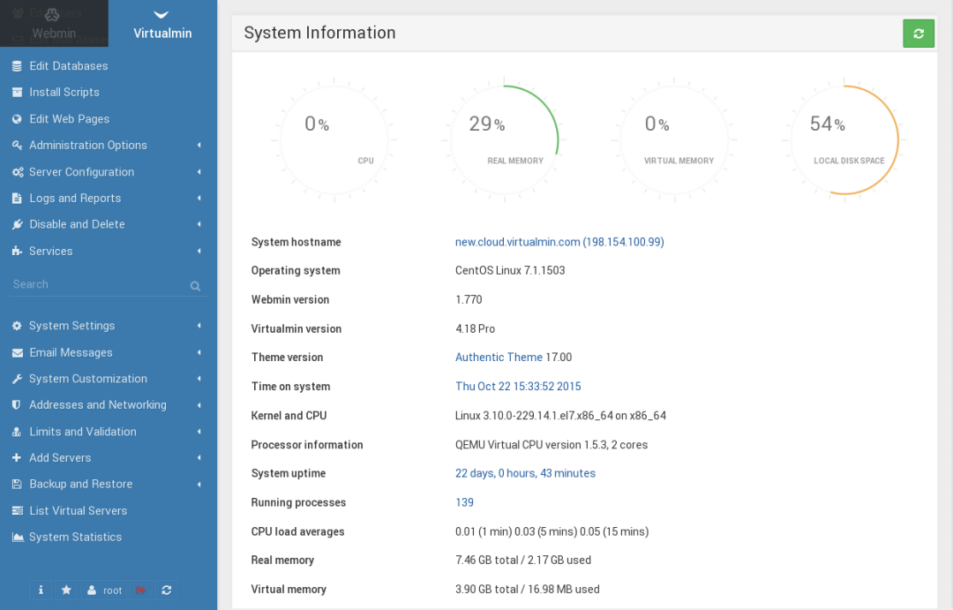Click the Install Scripts archive icon

17,93
